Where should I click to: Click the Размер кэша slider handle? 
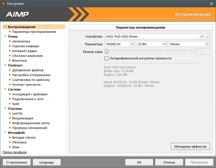click(106, 51)
